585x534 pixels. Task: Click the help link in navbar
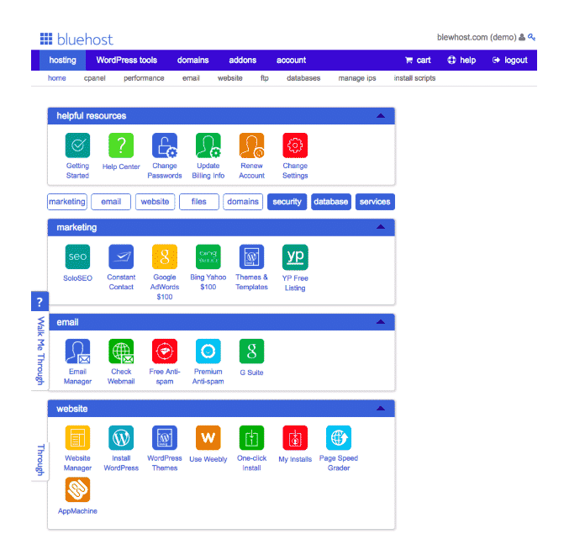[461, 60]
